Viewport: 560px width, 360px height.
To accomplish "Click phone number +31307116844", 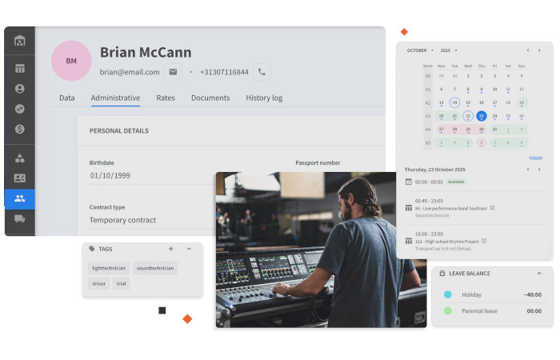I will pos(224,72).
